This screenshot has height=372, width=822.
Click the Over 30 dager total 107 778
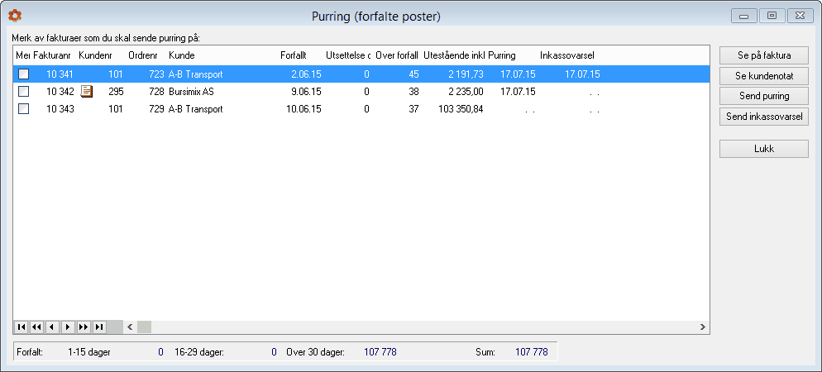(380, 352)
